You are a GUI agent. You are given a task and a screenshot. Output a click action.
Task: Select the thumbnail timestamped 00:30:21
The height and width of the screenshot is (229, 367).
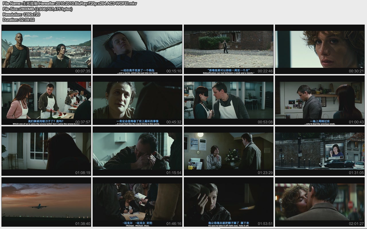320,49
